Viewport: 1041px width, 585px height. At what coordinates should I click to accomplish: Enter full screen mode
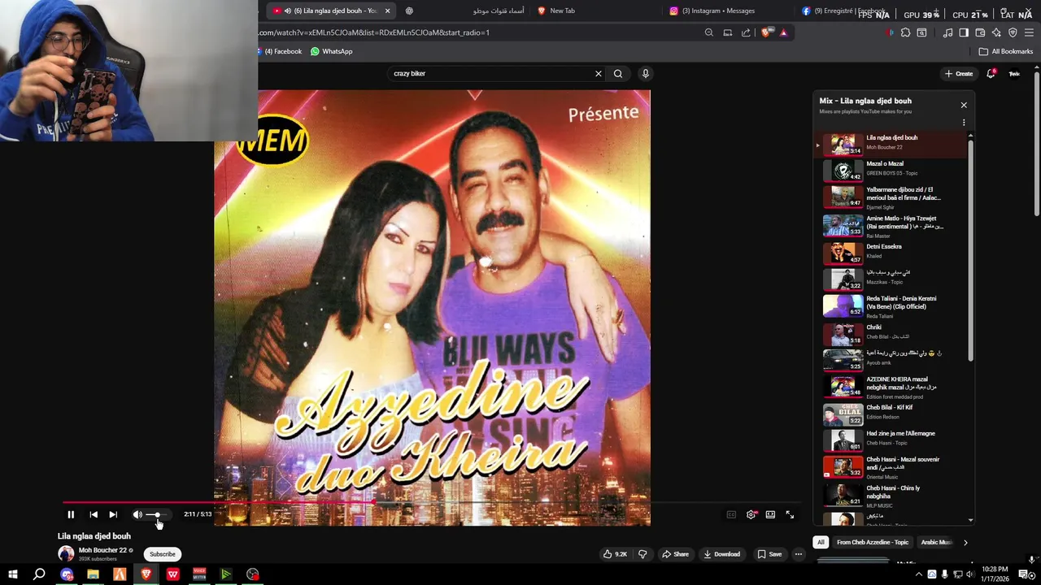click(790, 514)
